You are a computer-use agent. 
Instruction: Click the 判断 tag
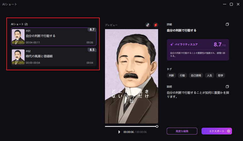171,76
